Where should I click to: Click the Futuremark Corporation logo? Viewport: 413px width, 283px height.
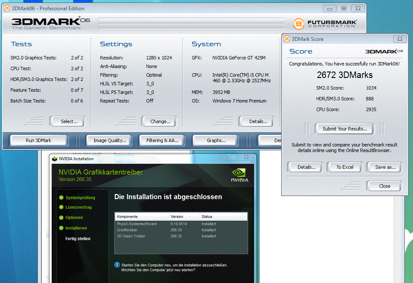click(325, 24)
